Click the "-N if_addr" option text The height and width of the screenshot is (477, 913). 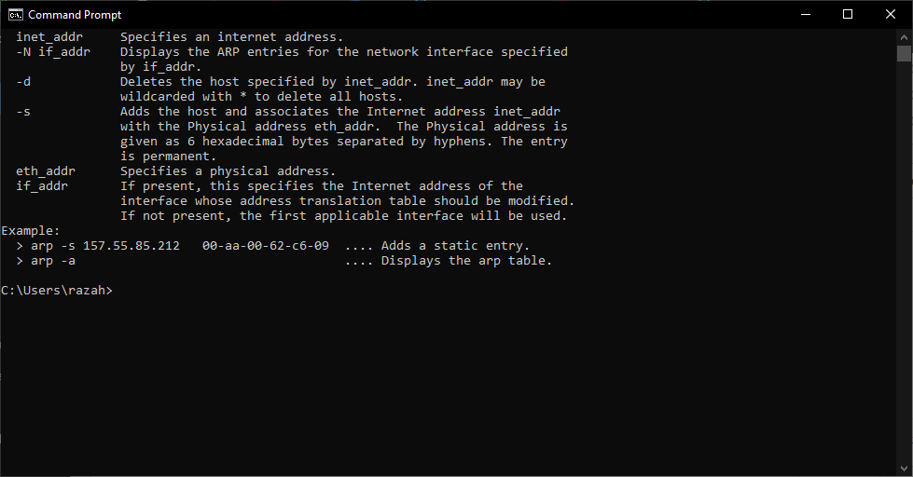point(53,52)
